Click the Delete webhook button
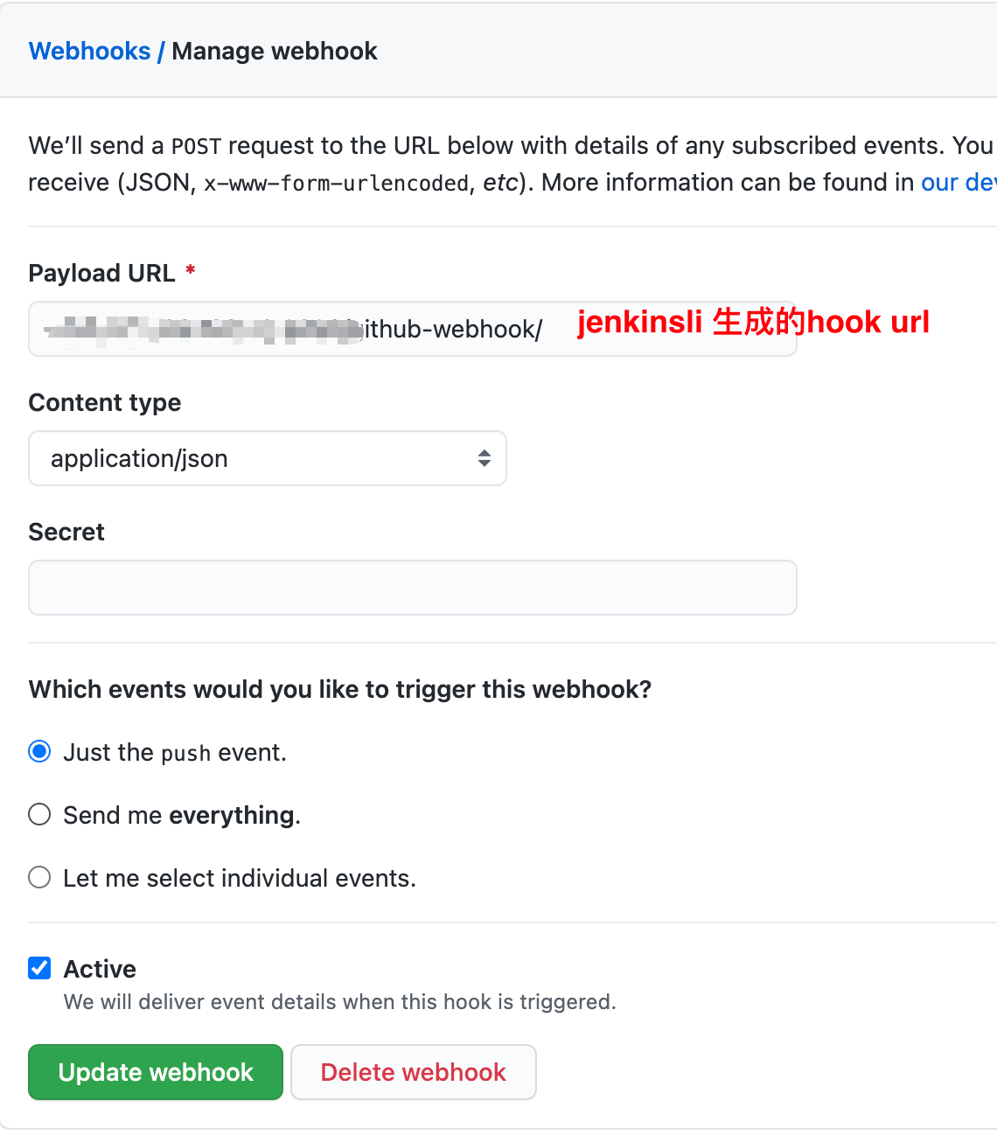997x1142 pixels. tap(413, 1072)
